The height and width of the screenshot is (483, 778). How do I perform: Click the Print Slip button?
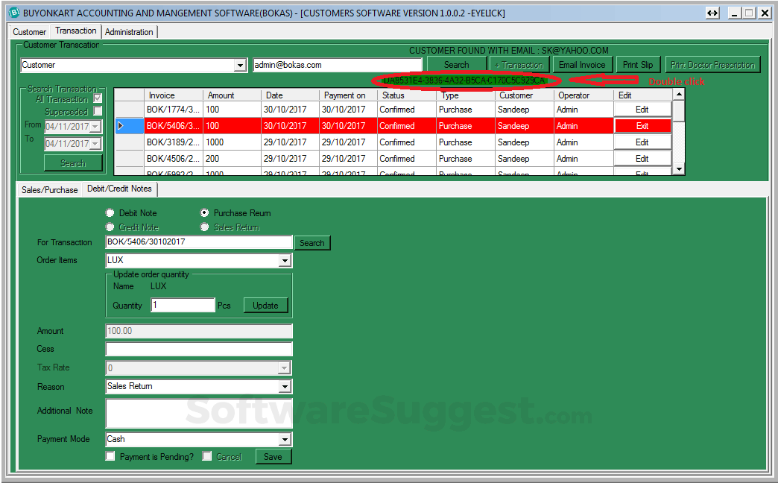click(638, 65)
